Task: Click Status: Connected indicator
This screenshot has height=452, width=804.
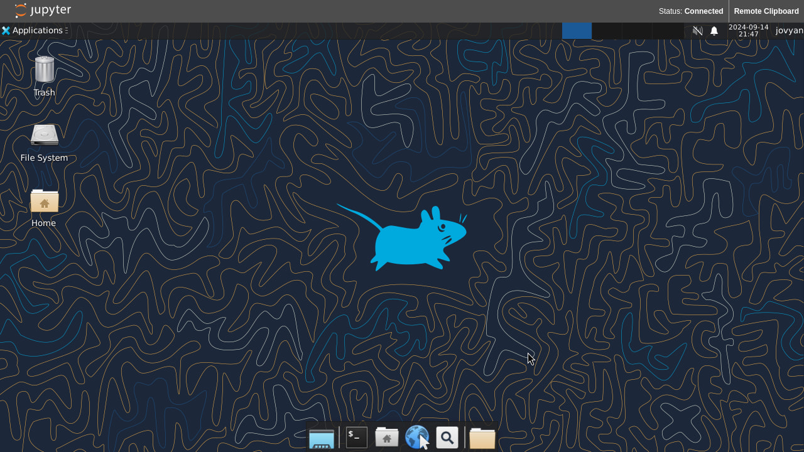Action: [x=691, y=11]
